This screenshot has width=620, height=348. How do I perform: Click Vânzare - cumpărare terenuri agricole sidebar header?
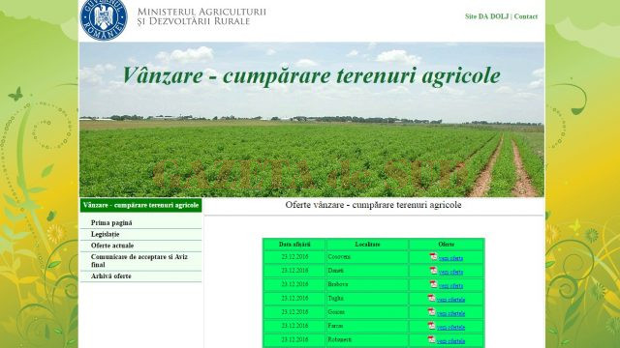(140, 205)
